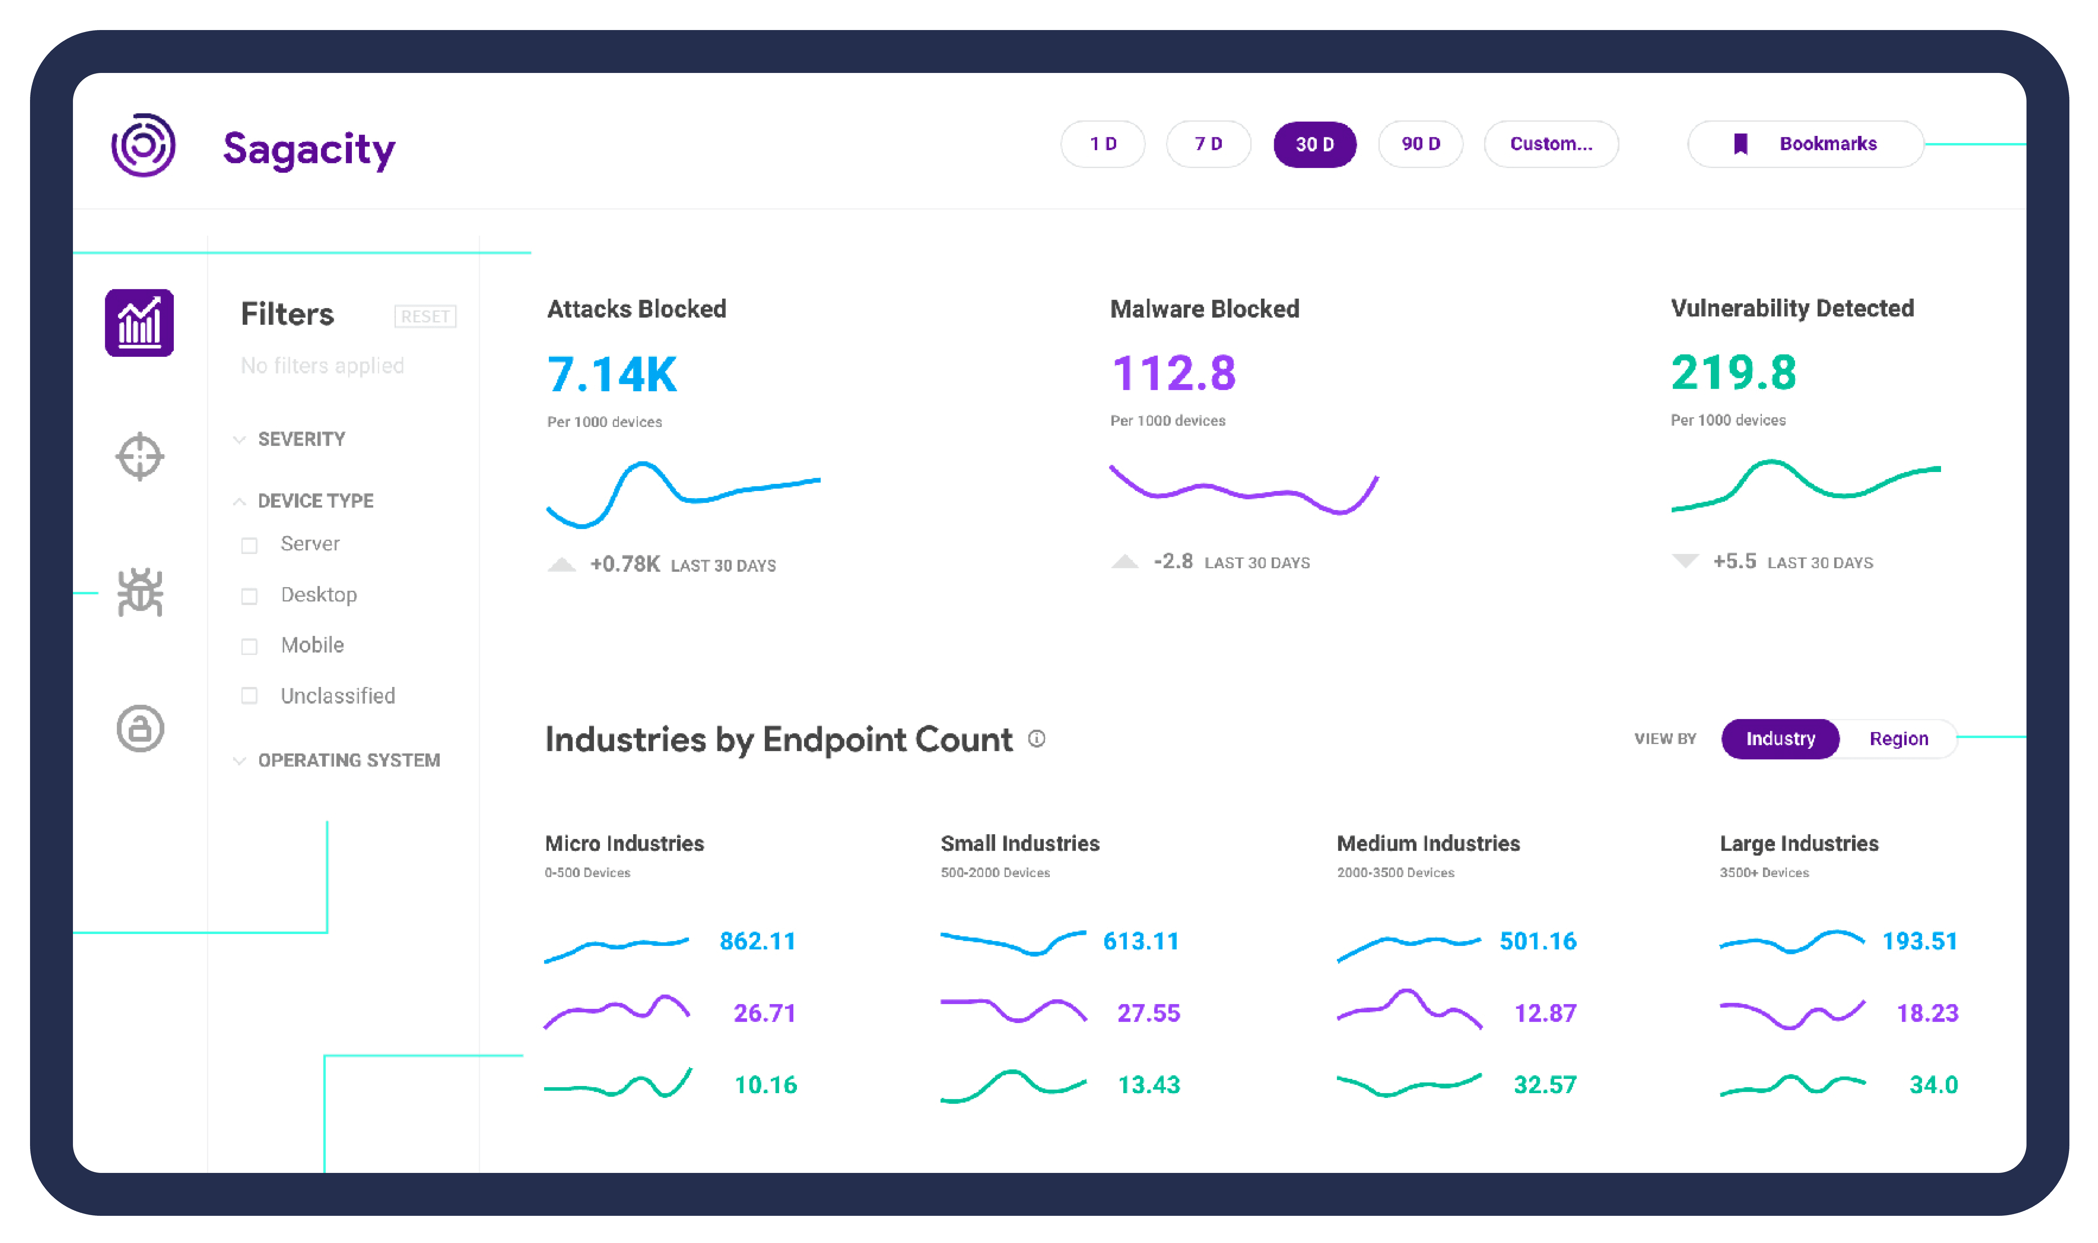This screenshot has width=2098, height=1243.
Task: Click the bookmark ribbon icon
Action: pos(1740,144)
